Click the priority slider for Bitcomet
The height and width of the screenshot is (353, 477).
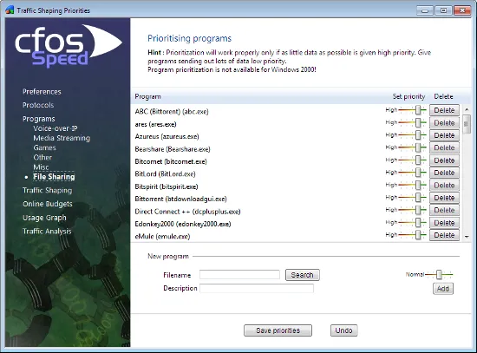coord(412,160)
